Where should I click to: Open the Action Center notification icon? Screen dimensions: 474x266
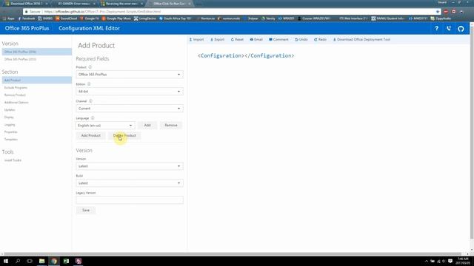pos(450,261)
